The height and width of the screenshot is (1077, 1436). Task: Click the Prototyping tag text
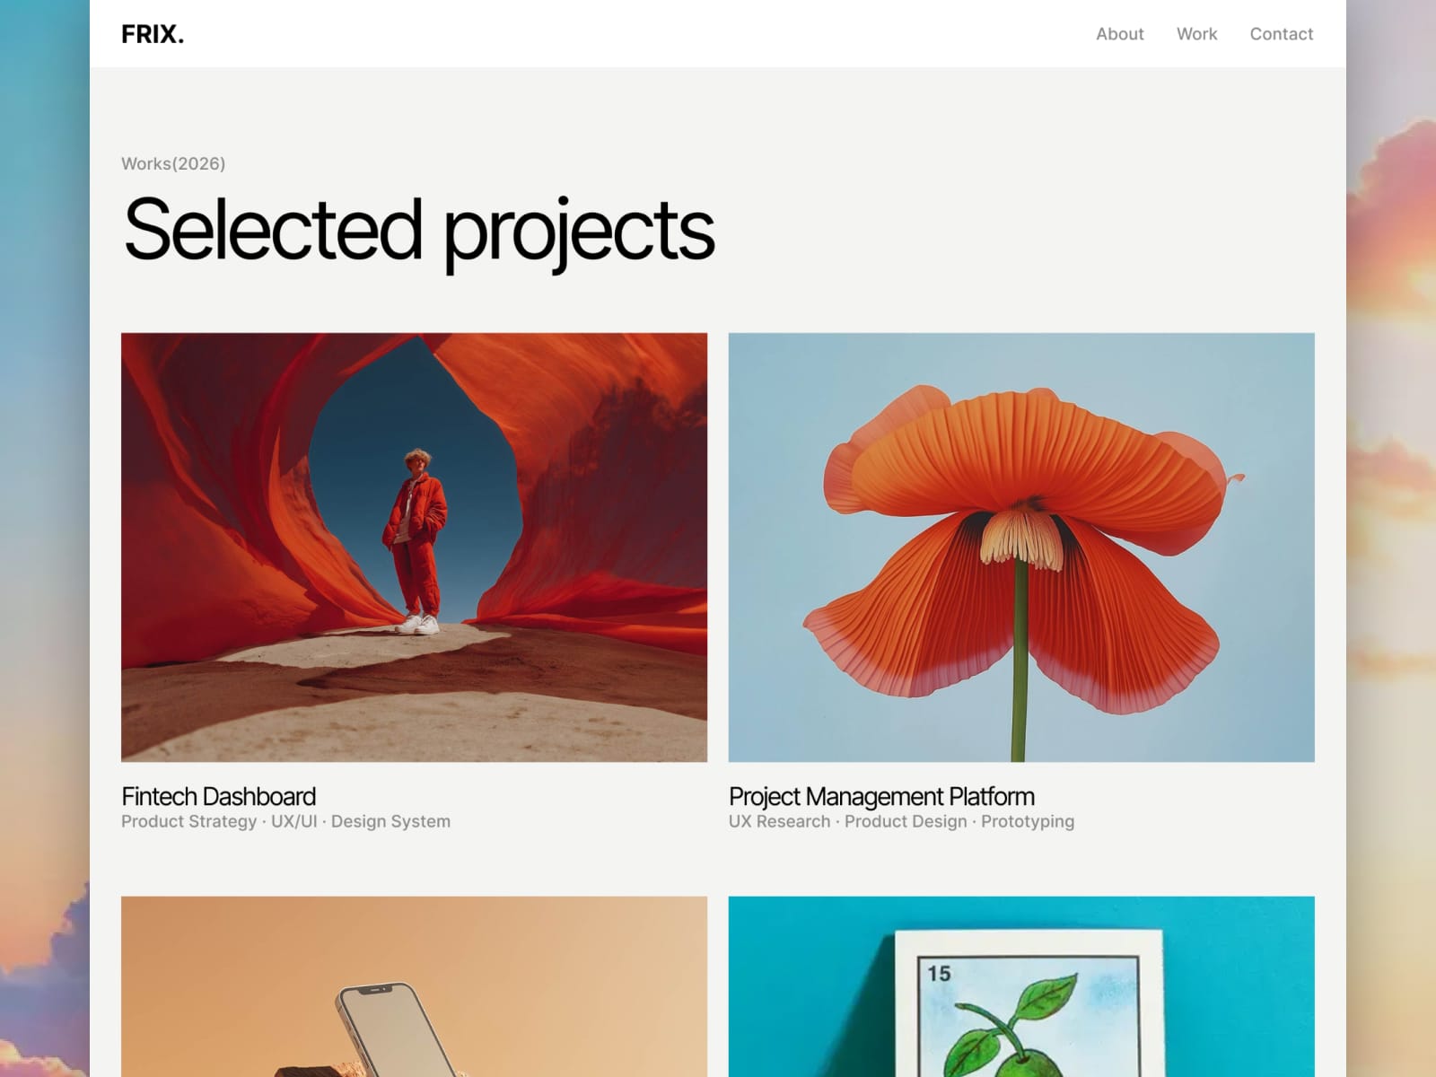click(1028, 821)
